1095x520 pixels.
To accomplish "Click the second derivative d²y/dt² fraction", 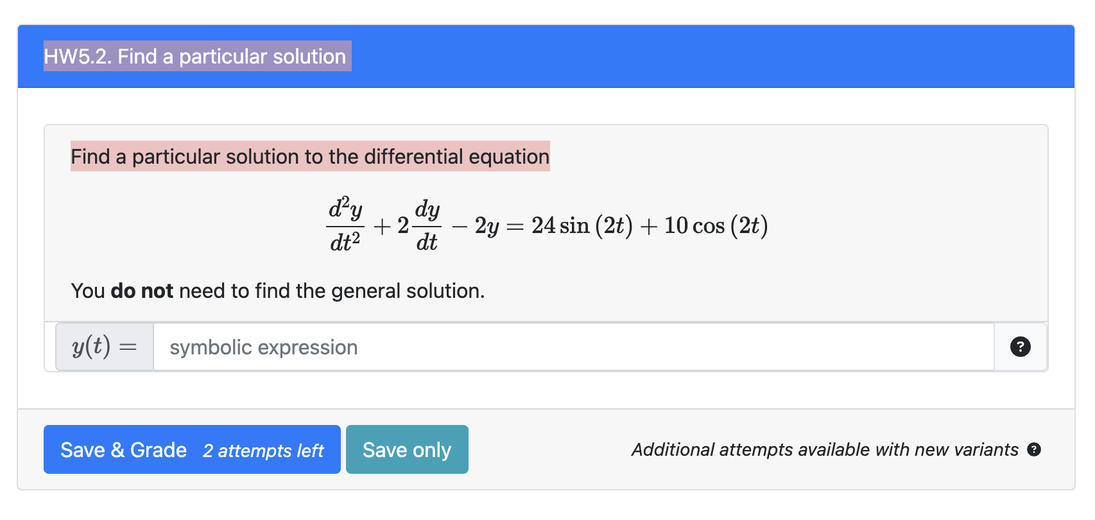I will click(x=345, y=225).
